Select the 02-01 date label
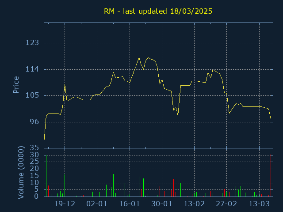283x212 pixels. tap(97, 204)
